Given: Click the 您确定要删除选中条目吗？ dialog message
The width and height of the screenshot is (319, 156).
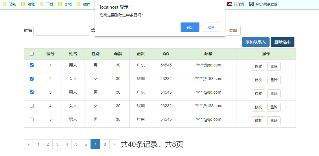Looking at the screenshot, I should (x=121, y=15).
